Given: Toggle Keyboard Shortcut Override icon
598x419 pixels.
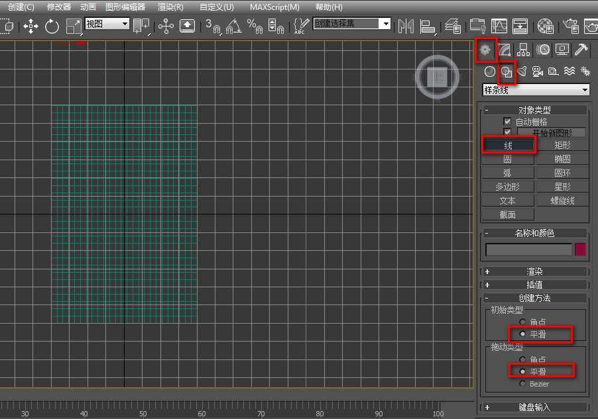Looking at the screenshot, I should click(x=187, y=26).
